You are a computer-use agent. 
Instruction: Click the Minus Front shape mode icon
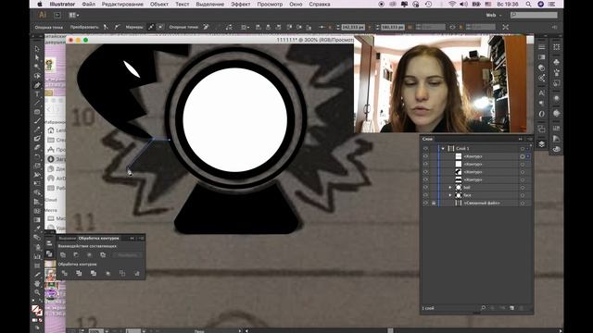point(76,255)
